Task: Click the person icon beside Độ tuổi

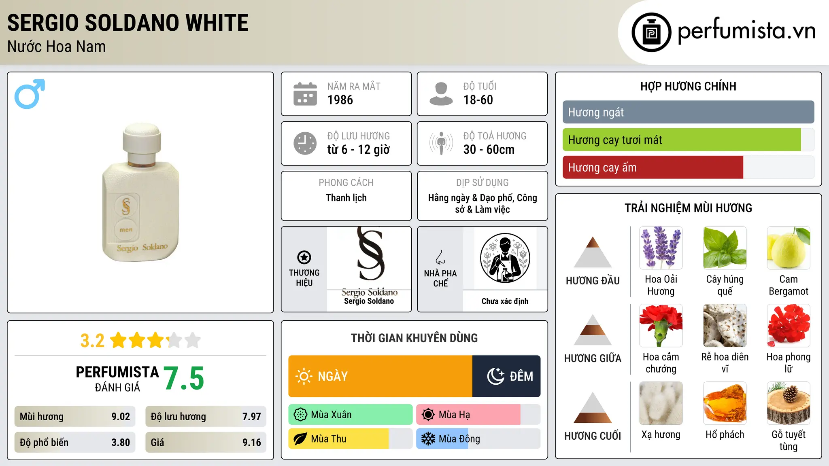Action: point(441,94)
